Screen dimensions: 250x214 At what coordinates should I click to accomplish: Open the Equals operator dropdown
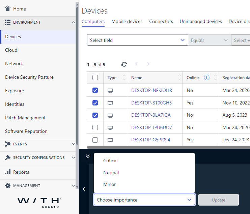(210, 40)
